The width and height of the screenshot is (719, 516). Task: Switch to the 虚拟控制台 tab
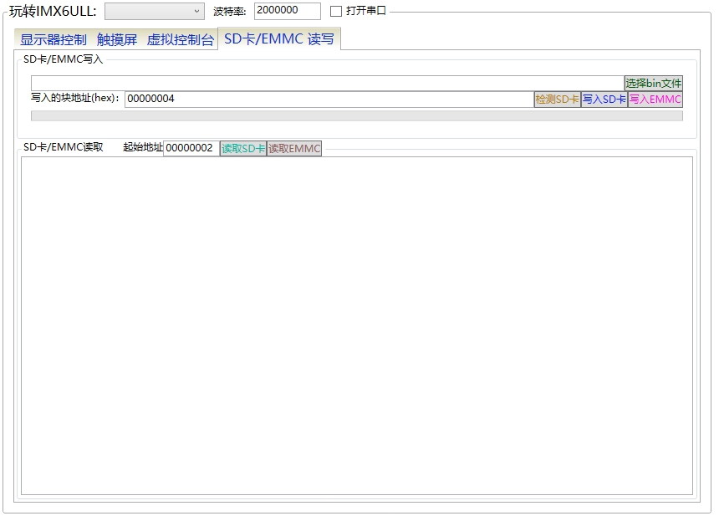coord(181,39)
